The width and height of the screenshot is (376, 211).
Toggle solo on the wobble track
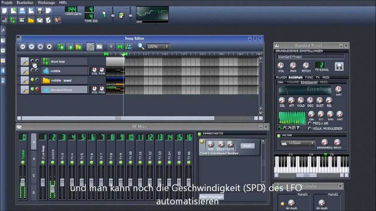coord(37,70)
